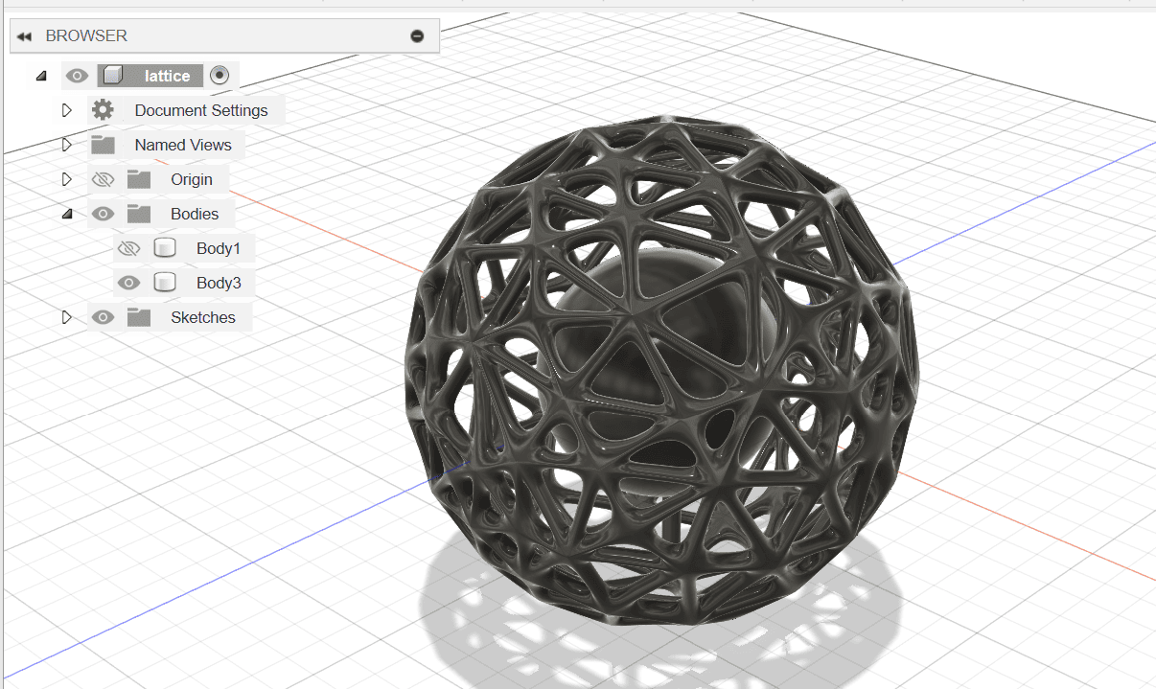The width and height of the screenshot is (1156, 689).
Task: Show the Origin folder via eye icon
Action: 103,179
